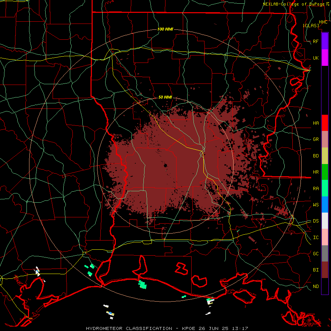
Task: Click the 50 NMI range ring label
Action: point(165,97)
